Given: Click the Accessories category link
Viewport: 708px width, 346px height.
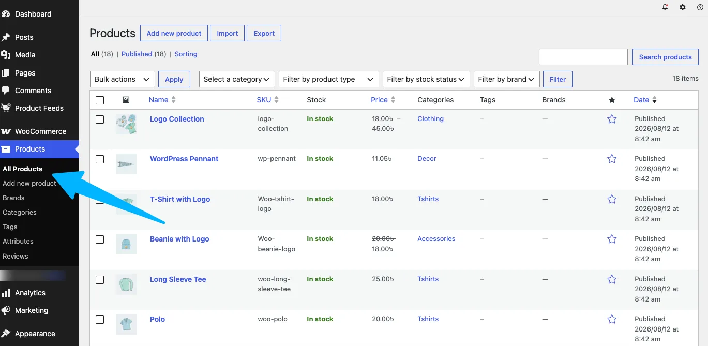Looking at the screenshot, I should (436, 238).
